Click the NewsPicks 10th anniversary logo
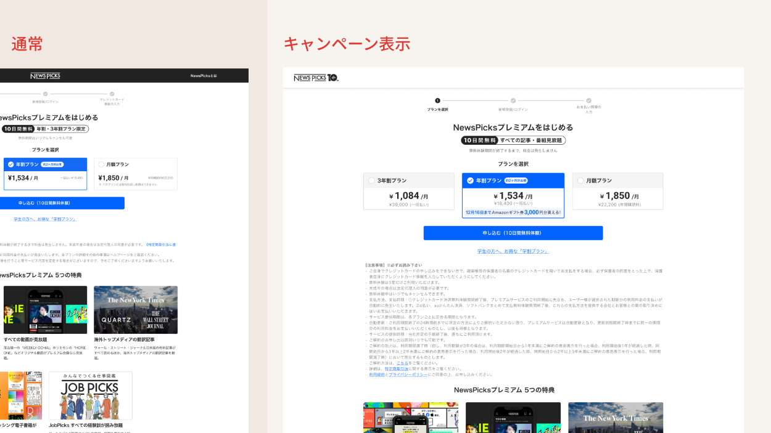This screenshot has width=771, height=433. click(316, 78)
